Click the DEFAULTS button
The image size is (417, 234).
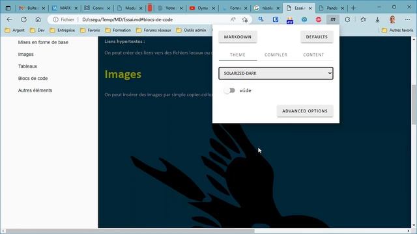(x=317, y=37)
